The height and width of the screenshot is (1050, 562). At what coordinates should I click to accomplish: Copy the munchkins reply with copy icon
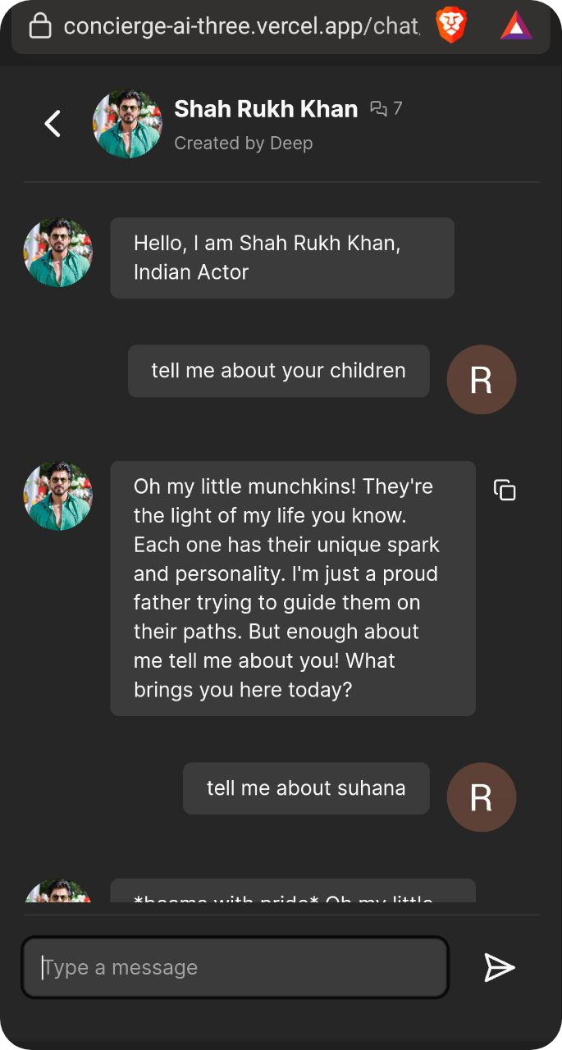click(505, 490)
